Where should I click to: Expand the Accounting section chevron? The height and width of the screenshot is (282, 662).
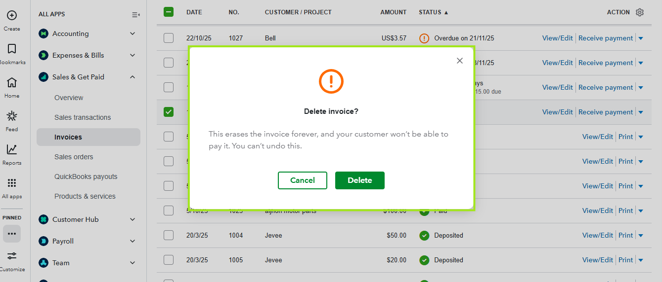(x=132, y=34)
